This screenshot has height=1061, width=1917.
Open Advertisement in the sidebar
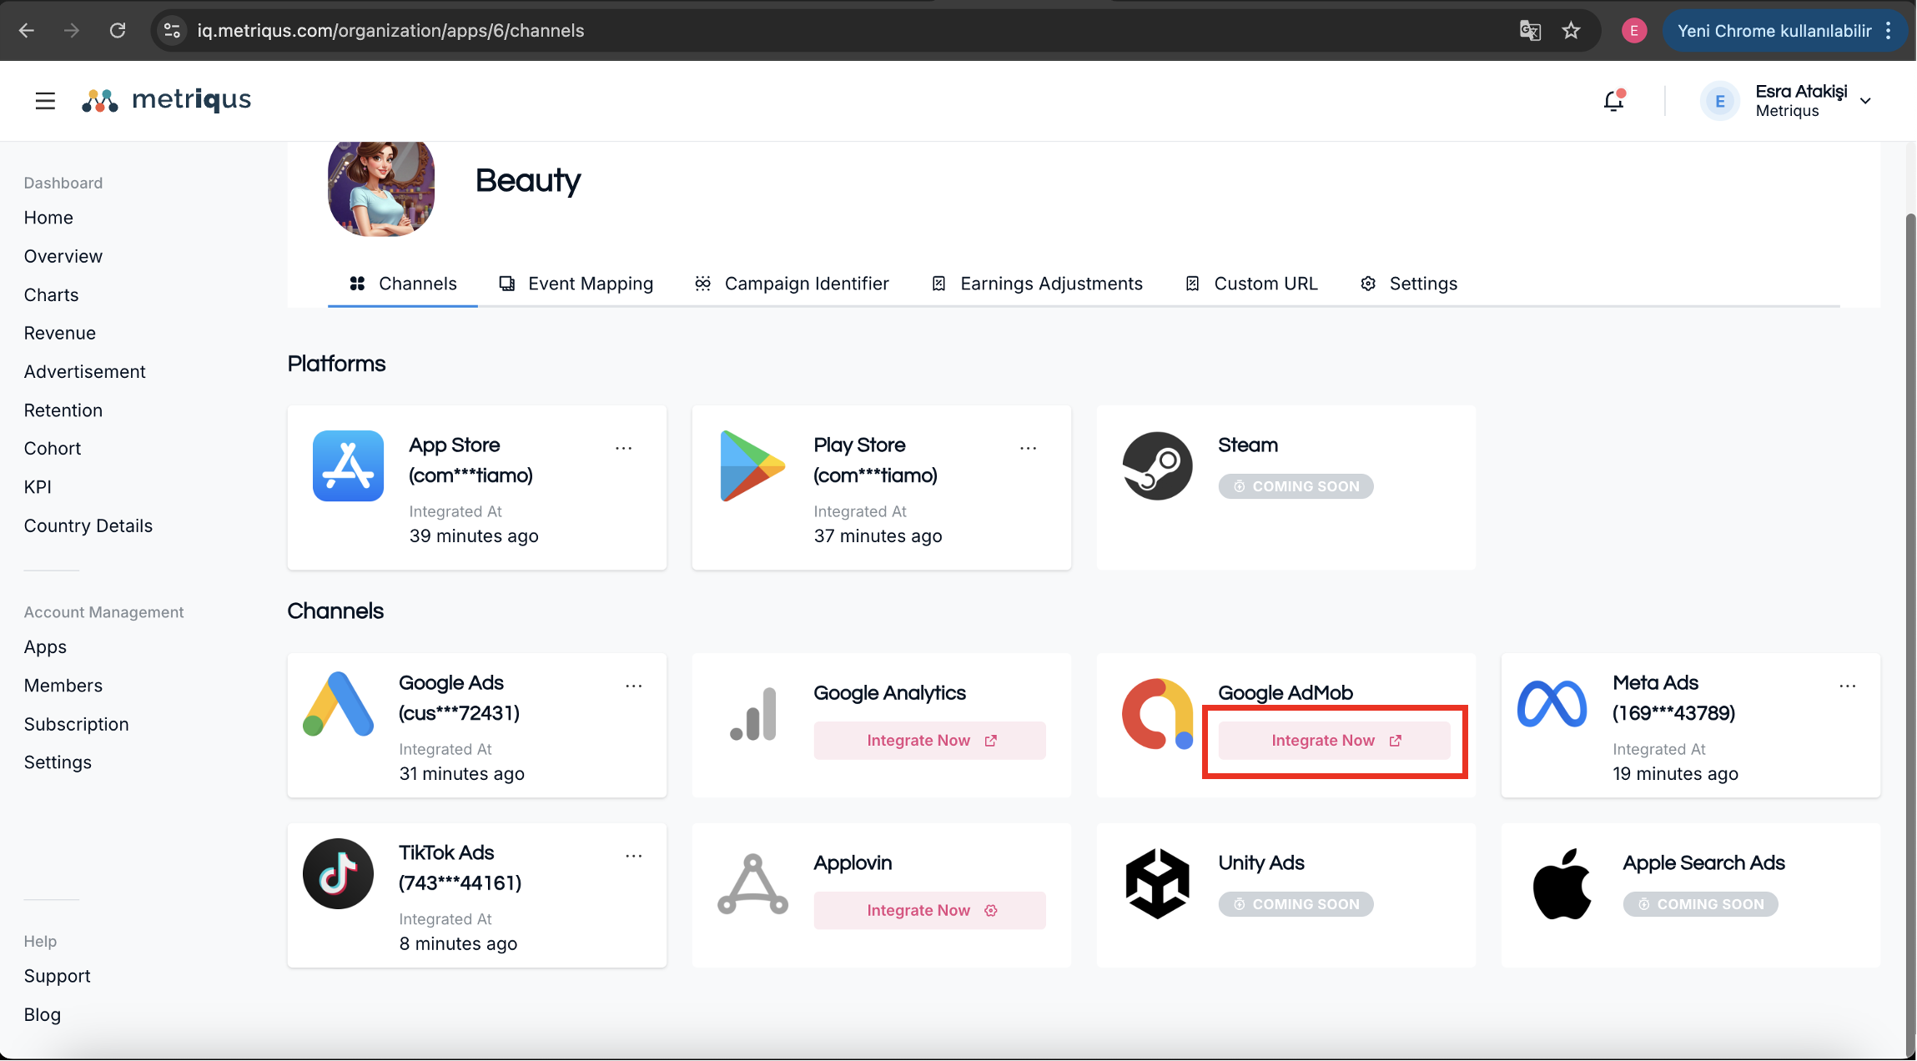pyautogui.click(x=85, y=372)
